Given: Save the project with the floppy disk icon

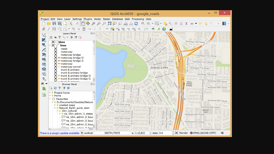Looking at the screenshot, I should point(54,23).
